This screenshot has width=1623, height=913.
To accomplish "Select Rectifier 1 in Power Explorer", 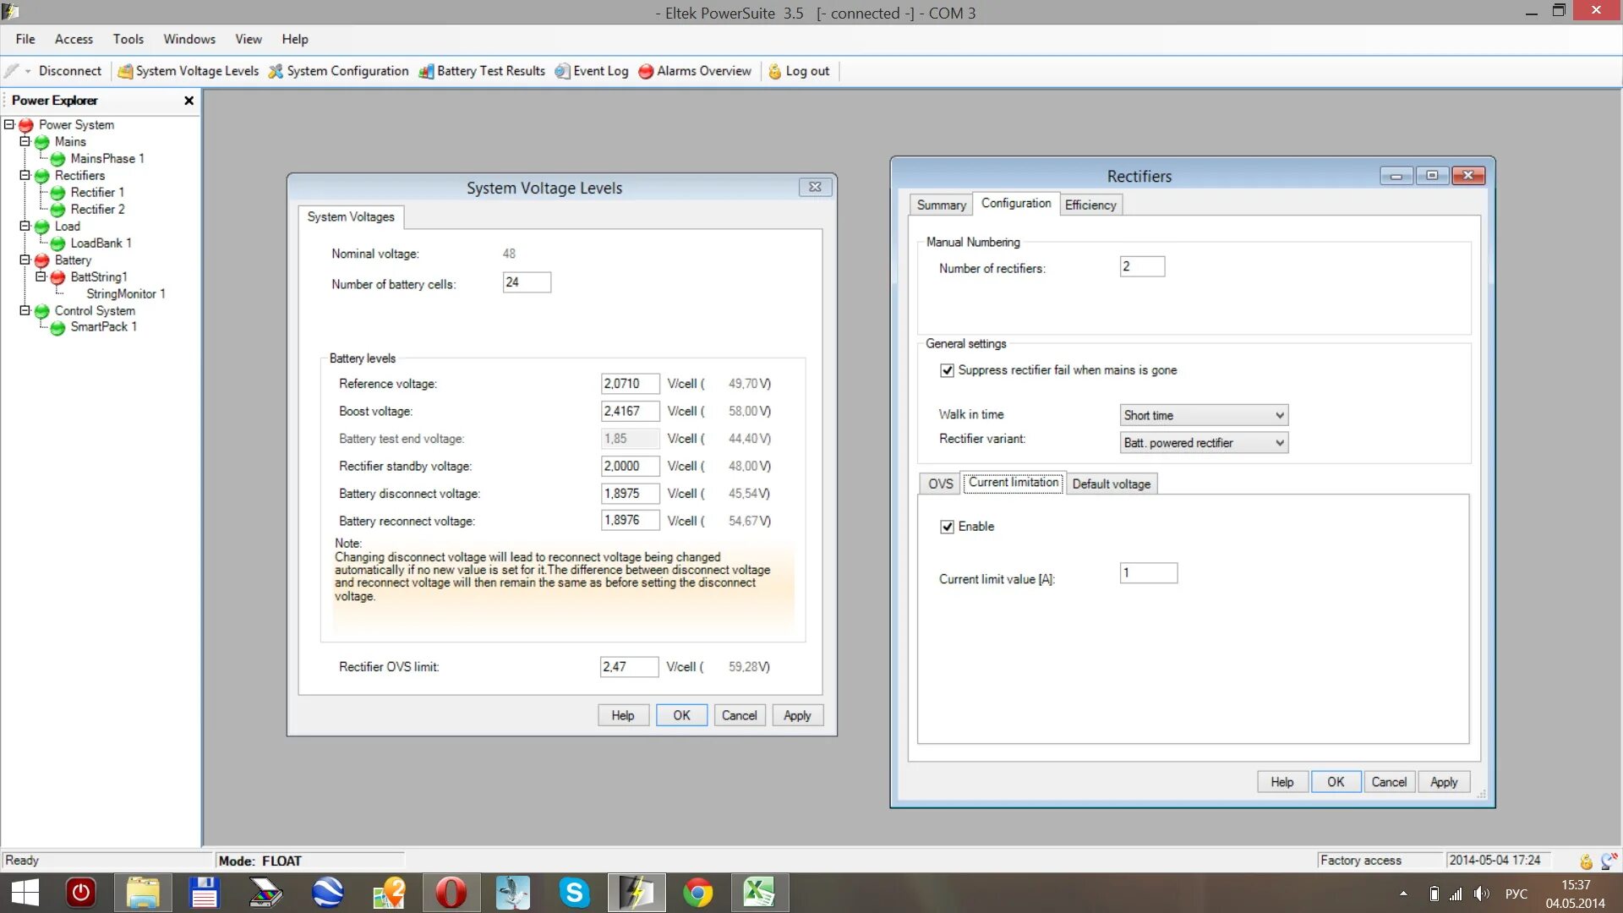I will point(97,193).
